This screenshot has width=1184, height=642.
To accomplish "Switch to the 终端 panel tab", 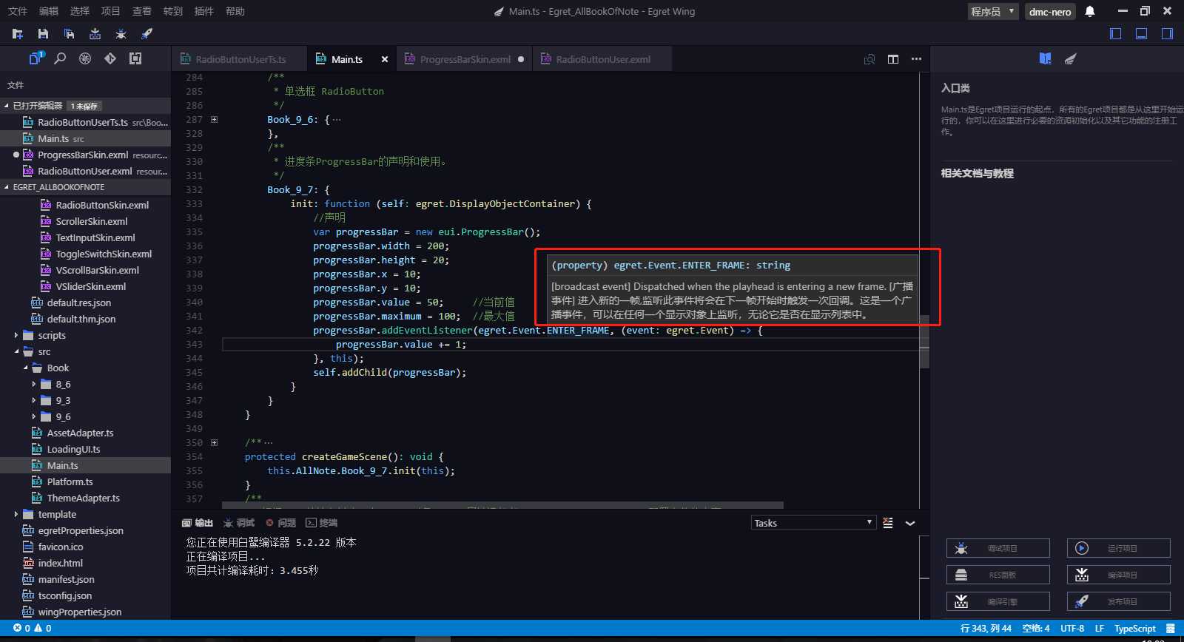I will coord(322,523).
